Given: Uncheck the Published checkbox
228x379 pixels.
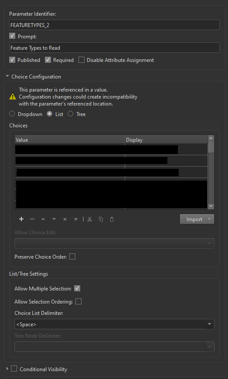Looking at the screenshot, I should tap(12, 60).
